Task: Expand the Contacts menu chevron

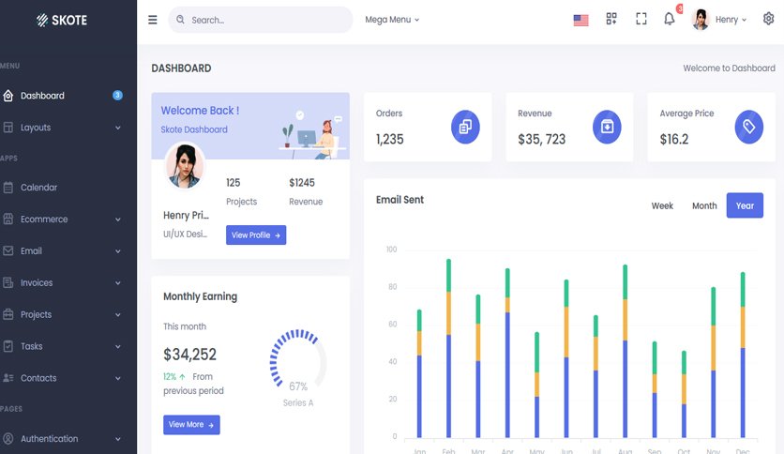Action: pyautogui.click(x=118, y=379)
